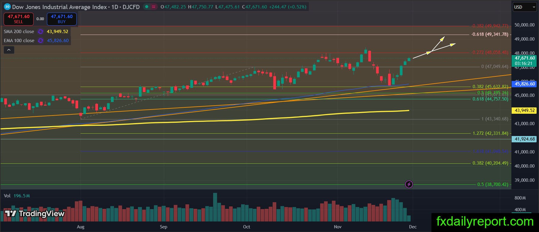This screenshot has width=539, height=232.
Task: Click the Vol 196.5M volume legend
Action: (17, 196)
